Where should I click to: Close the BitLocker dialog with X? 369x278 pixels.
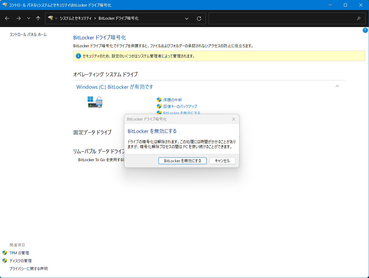point(234,119)
